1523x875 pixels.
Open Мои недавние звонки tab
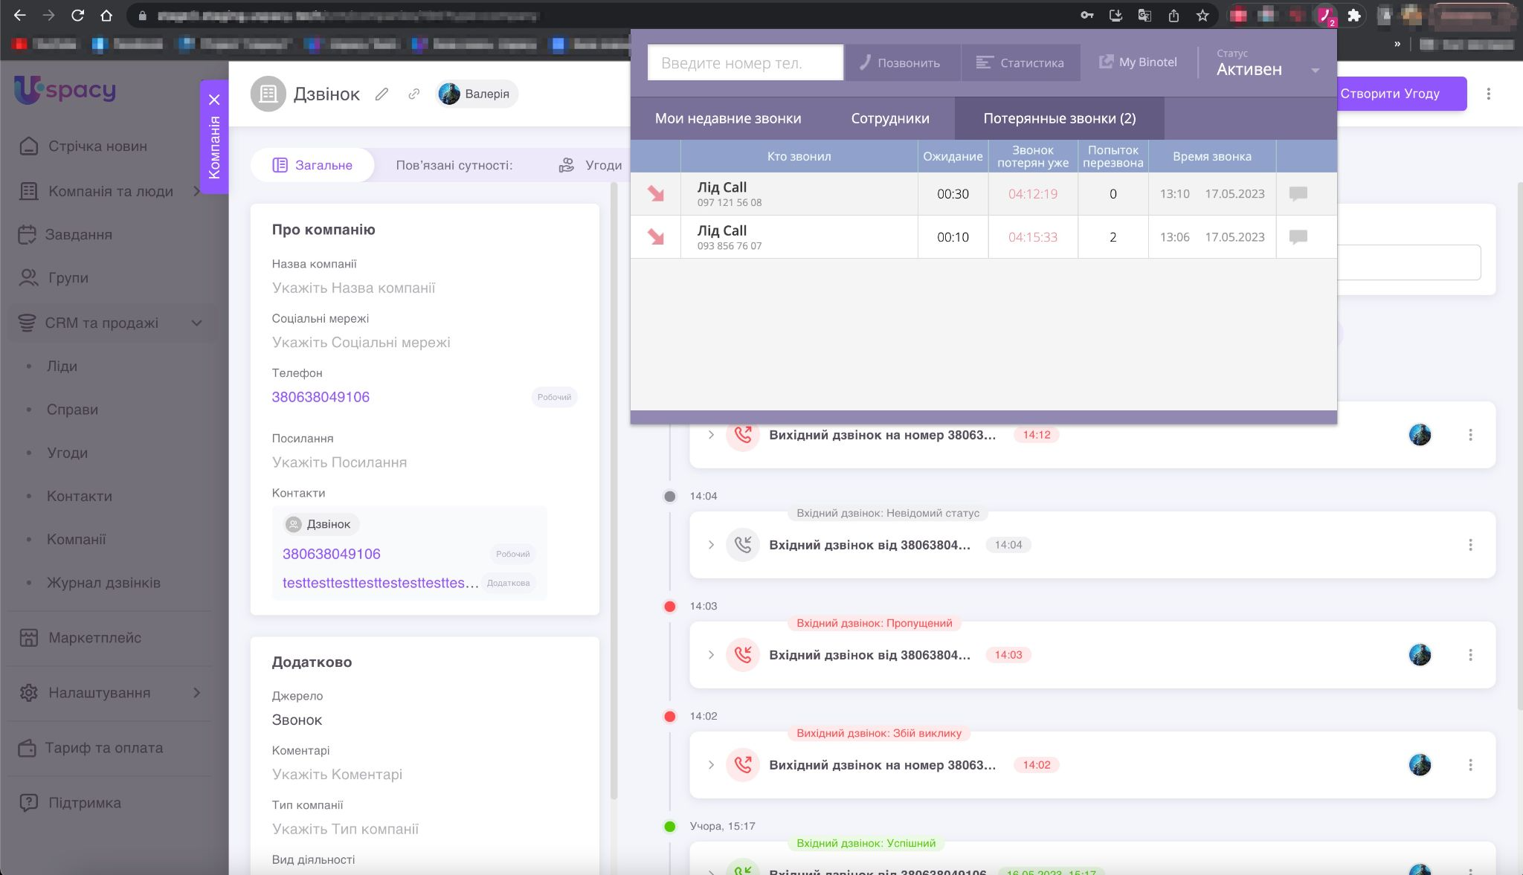click(x=727, y=118)
